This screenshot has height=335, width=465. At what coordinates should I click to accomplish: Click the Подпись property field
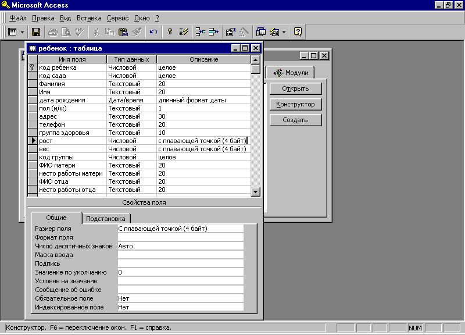point(181,263)
